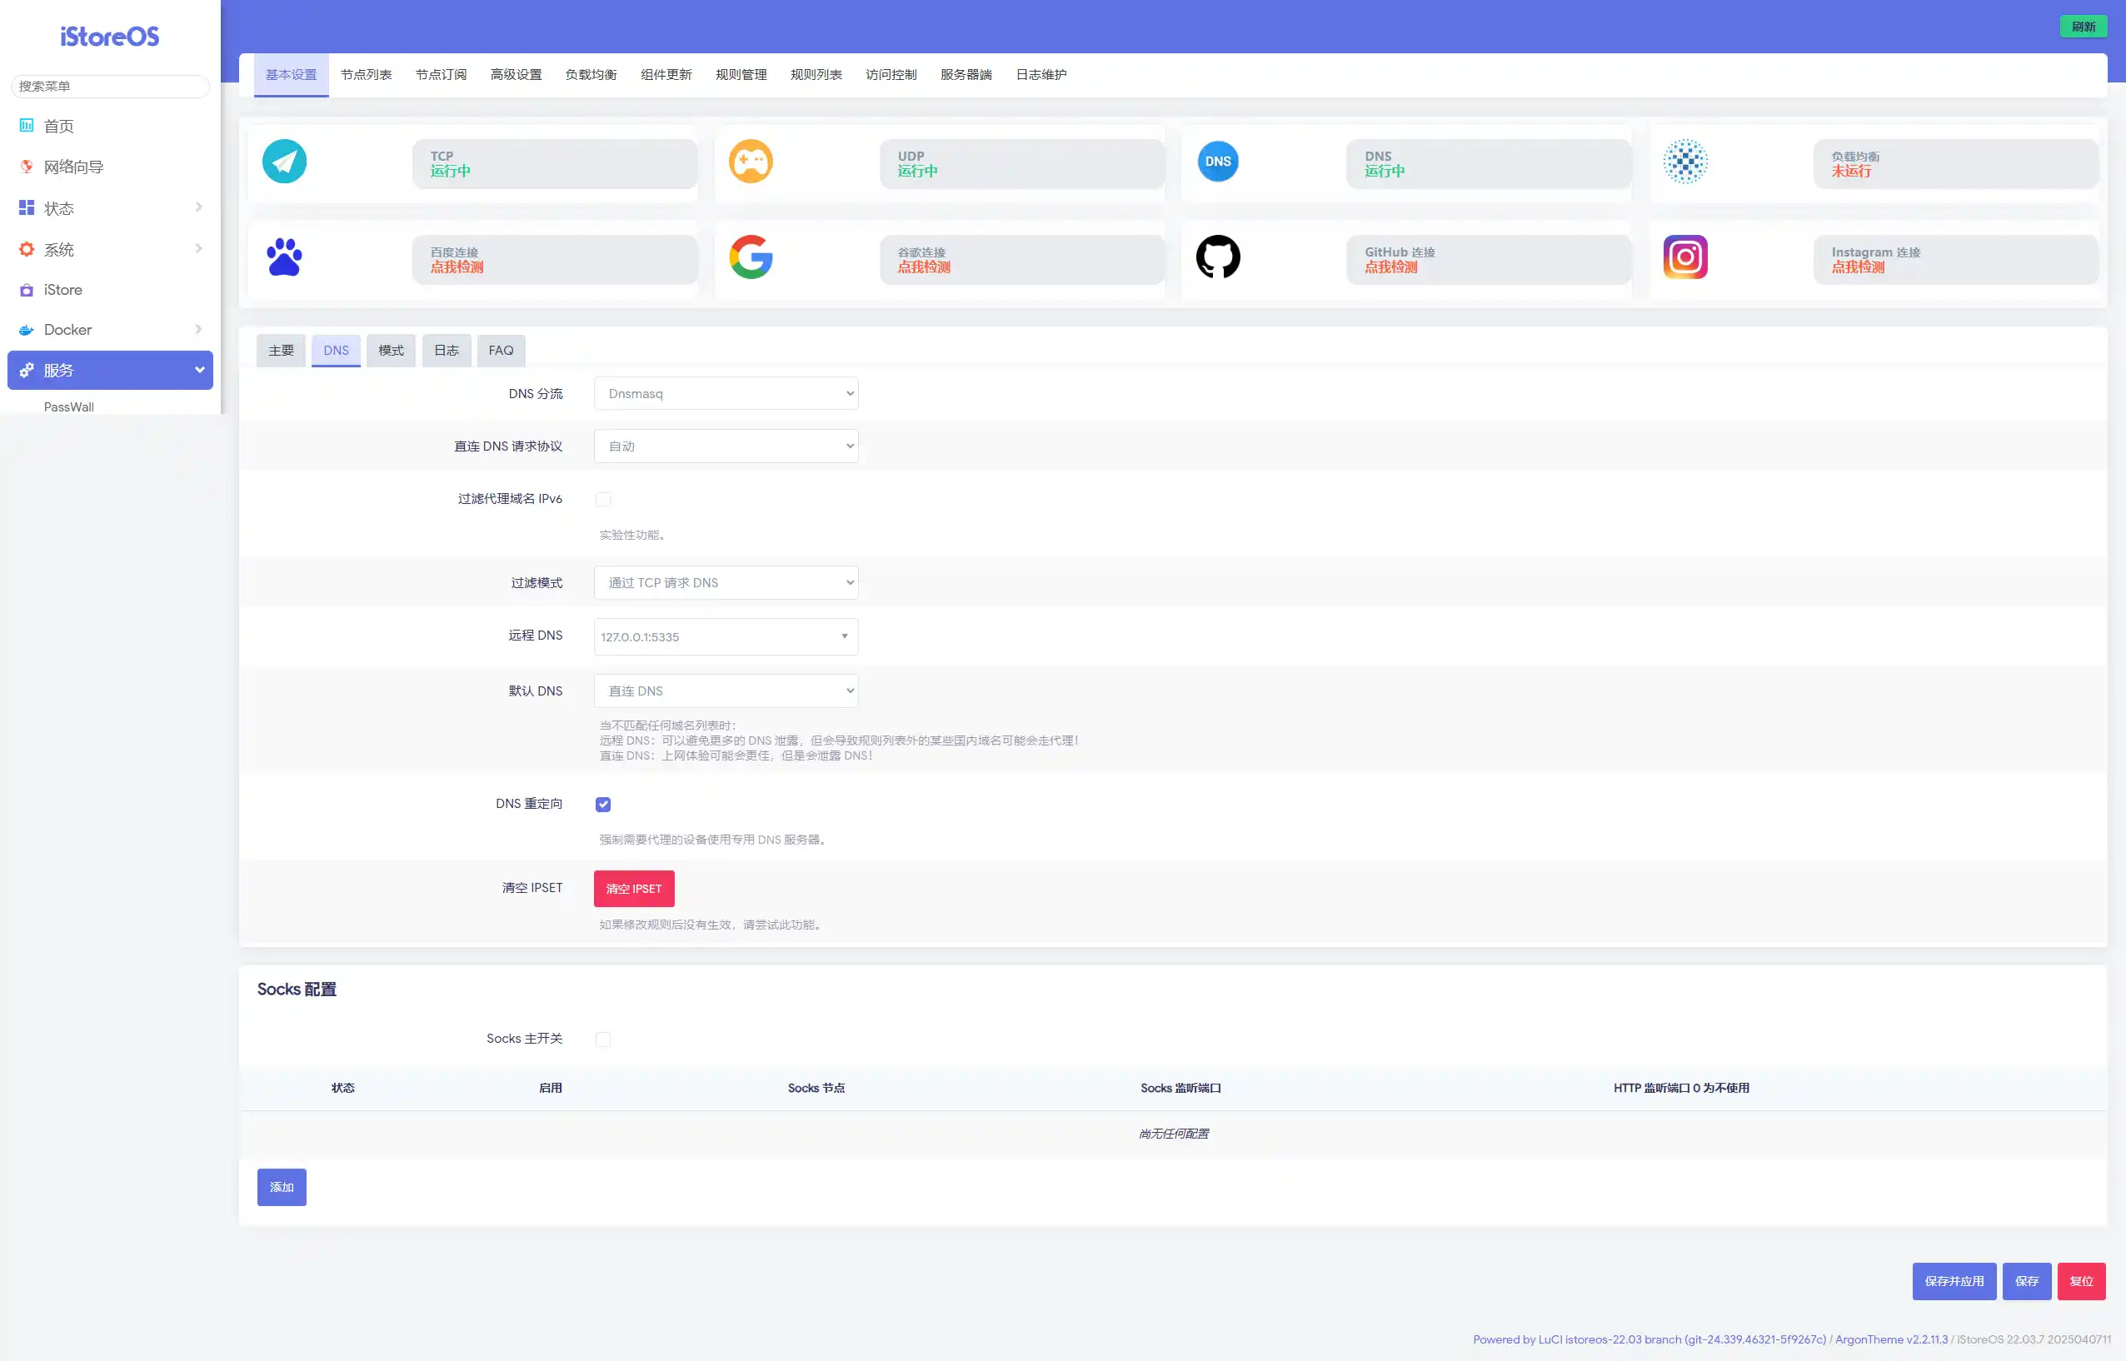Open the 日志维护 tab
This screenshot has height=1361, width=2126.
(x=1041, y=75)
